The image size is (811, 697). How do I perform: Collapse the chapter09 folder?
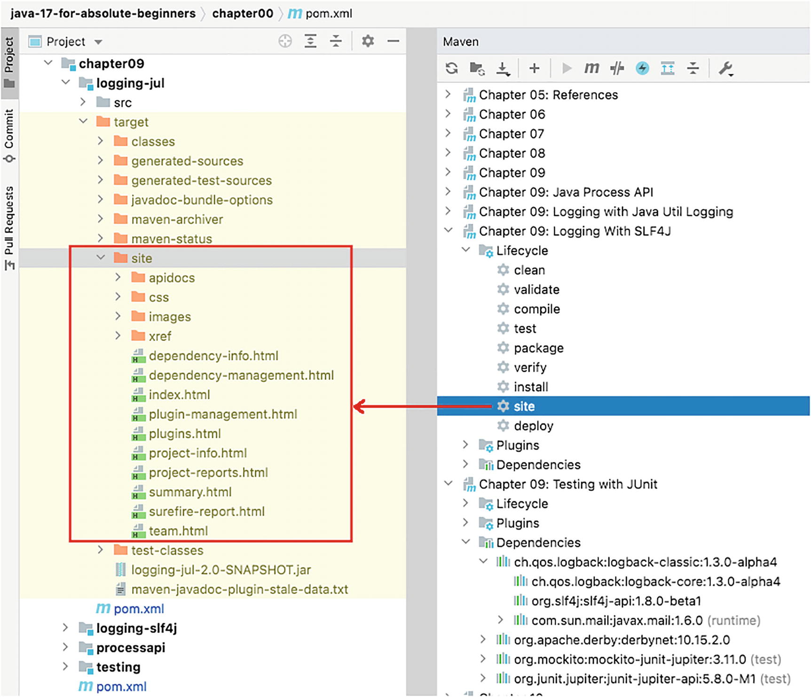(x=48, y=63)
